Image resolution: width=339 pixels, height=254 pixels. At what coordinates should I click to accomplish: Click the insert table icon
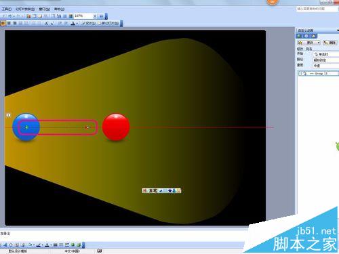coord(34,16)
